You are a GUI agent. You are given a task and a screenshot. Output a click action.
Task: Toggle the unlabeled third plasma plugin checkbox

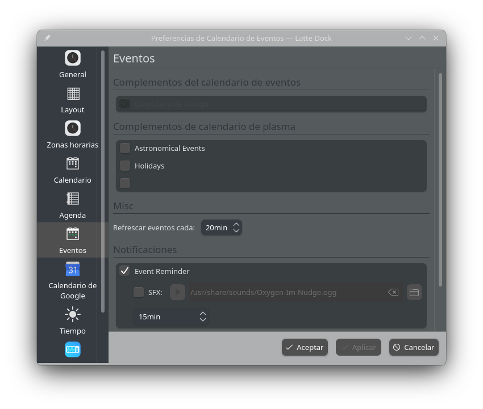[x=125, y=183]
